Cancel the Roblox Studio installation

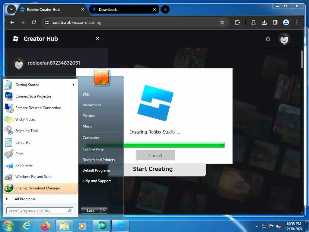[x=155, y=156]
